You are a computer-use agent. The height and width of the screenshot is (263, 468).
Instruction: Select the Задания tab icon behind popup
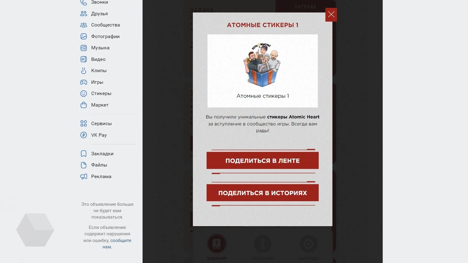click(x=217, y=244)
